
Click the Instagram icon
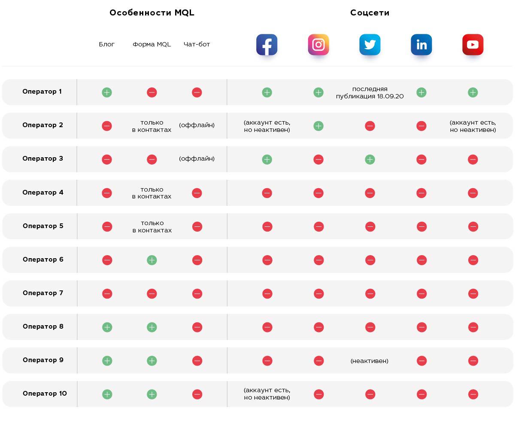(x=318, y=45)
